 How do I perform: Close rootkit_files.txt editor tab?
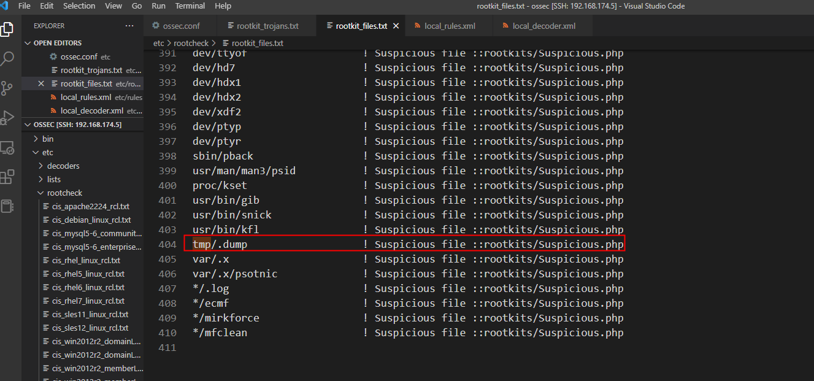click(x=396, y=26)
